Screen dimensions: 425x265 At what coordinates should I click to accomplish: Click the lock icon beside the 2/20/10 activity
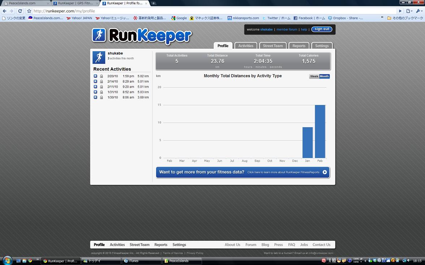(102, 76)
